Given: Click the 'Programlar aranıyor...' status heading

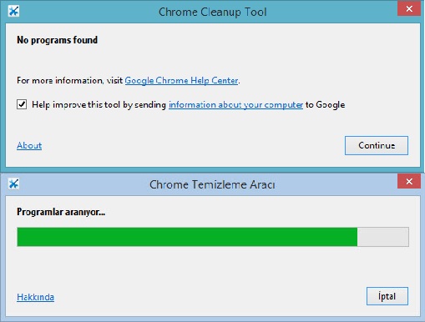Looking at the screenshot, I should point(61,212).
